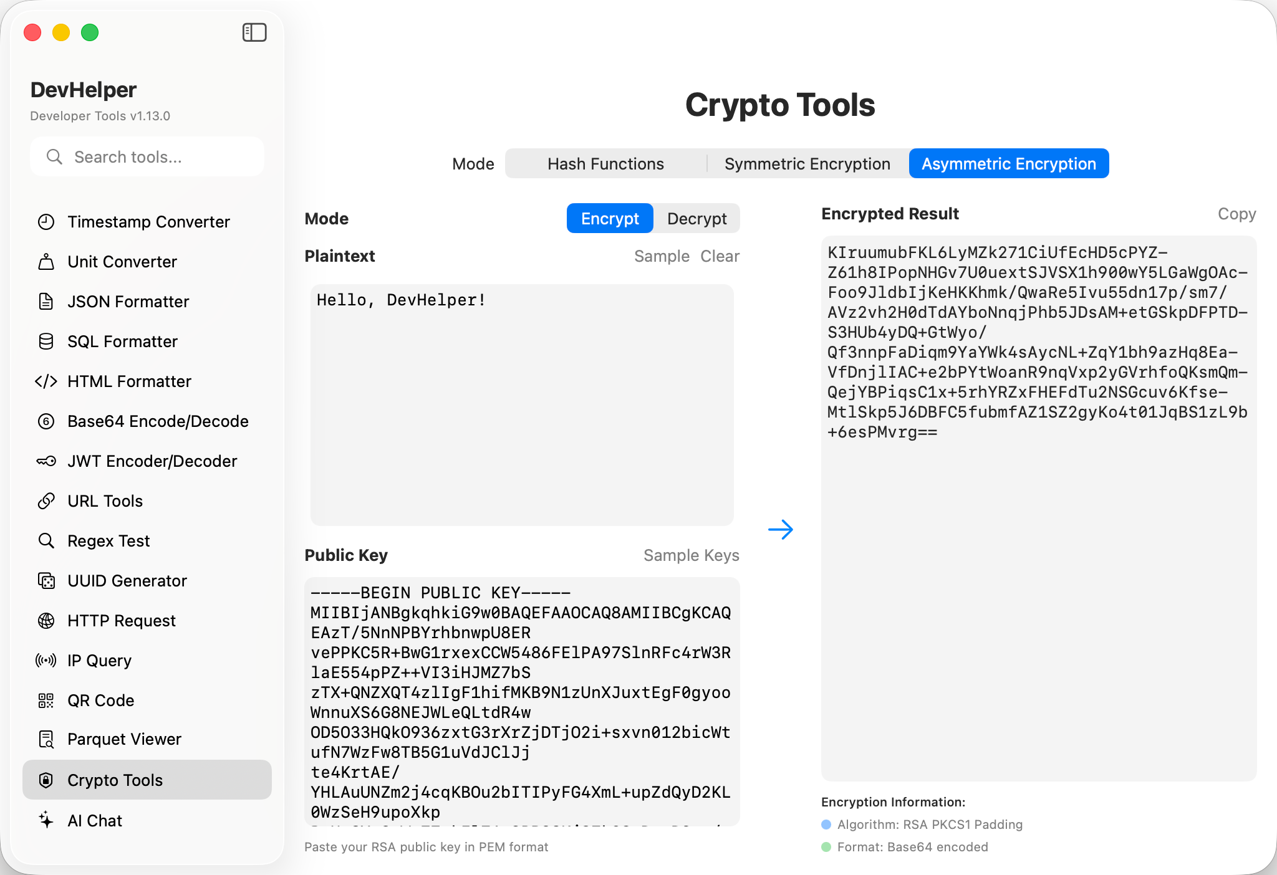
Task: Click the HTML Formatter code brackets icon
Action: pos(46,381)
